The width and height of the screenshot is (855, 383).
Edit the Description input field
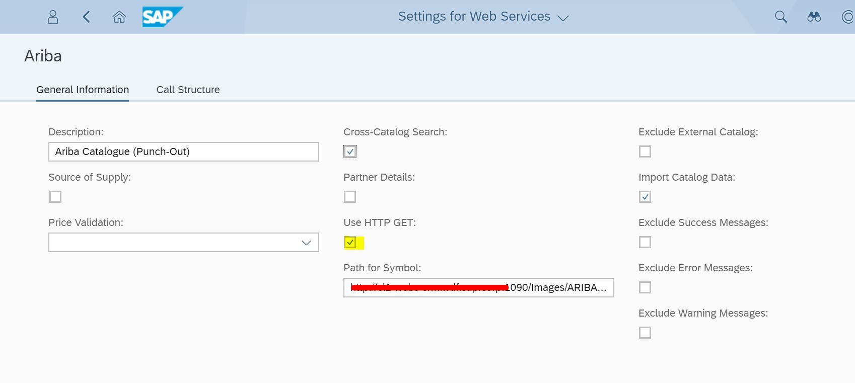coord(184,151)
